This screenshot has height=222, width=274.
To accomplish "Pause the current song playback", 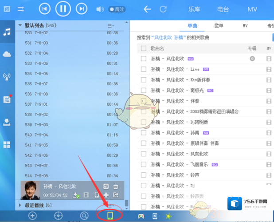I will click(63, 8).
